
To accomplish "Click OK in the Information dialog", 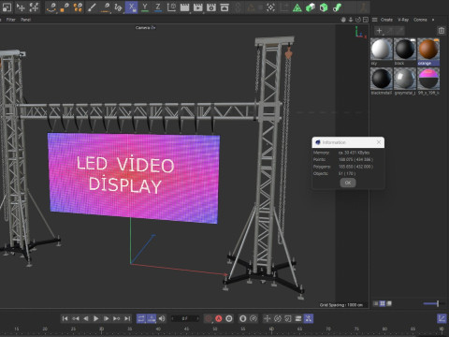I will 348,183.
